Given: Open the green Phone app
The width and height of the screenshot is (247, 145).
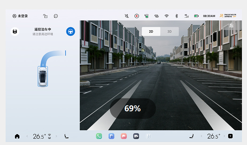Looking at the screenshot, I should point(99,136).
